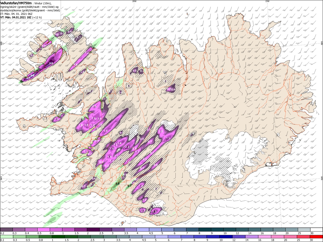Click the '30' label in the upper legend row
Image resolution: width=323 pixels, height=242 pixels.
[312, 233]
